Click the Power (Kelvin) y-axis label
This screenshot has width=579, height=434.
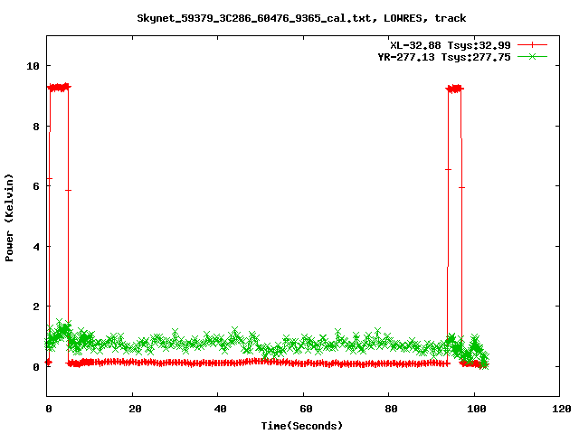[x=9, y=218]
